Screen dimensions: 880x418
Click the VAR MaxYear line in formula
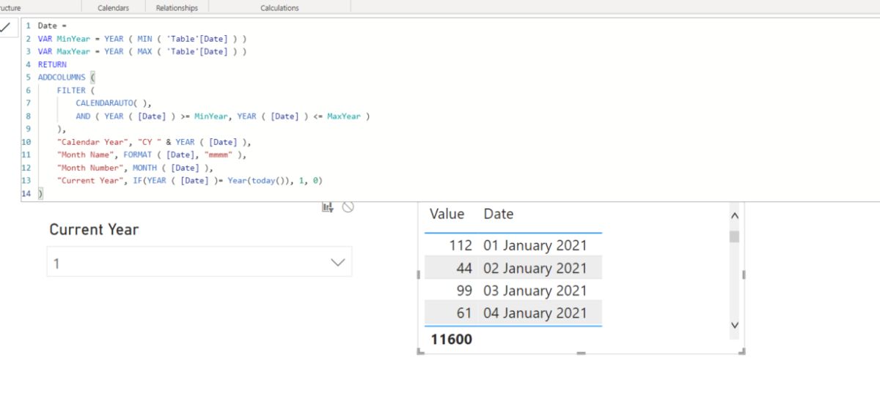142,51
